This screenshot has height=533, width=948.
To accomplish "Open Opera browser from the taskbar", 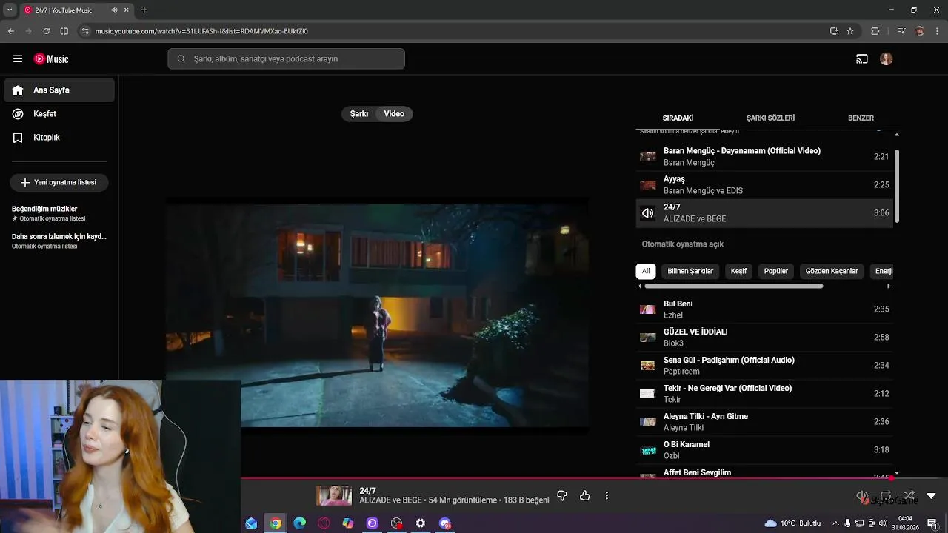I will coord(324,523).
